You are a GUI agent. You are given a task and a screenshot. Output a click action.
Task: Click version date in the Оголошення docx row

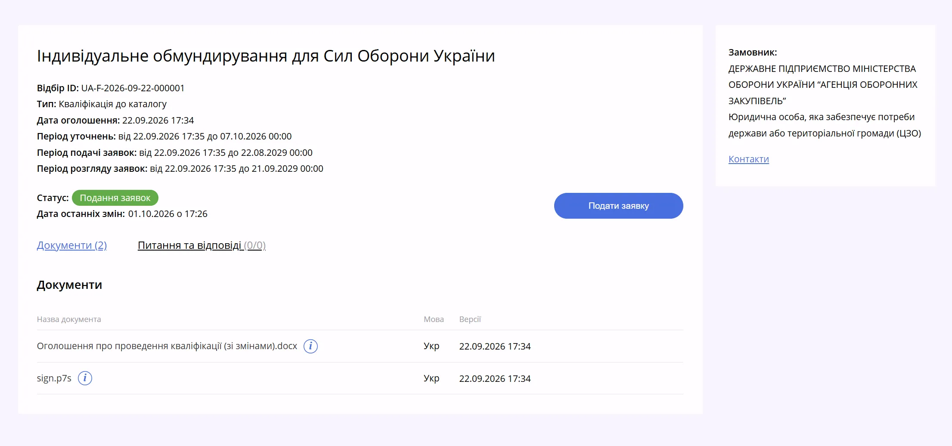495,347
